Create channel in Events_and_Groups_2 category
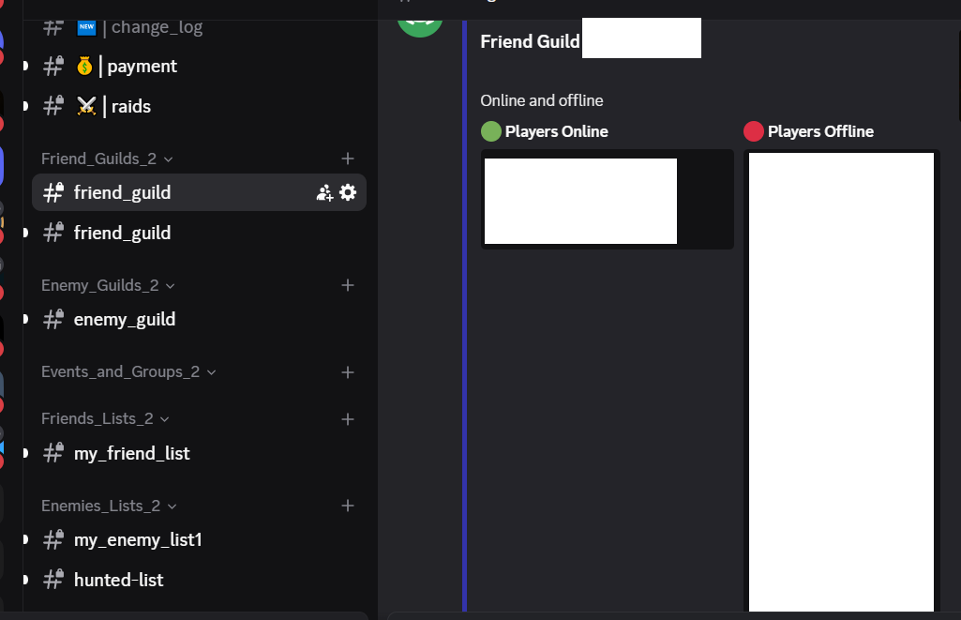The width and height of the screenshot is (961, 620). (348, 372)
